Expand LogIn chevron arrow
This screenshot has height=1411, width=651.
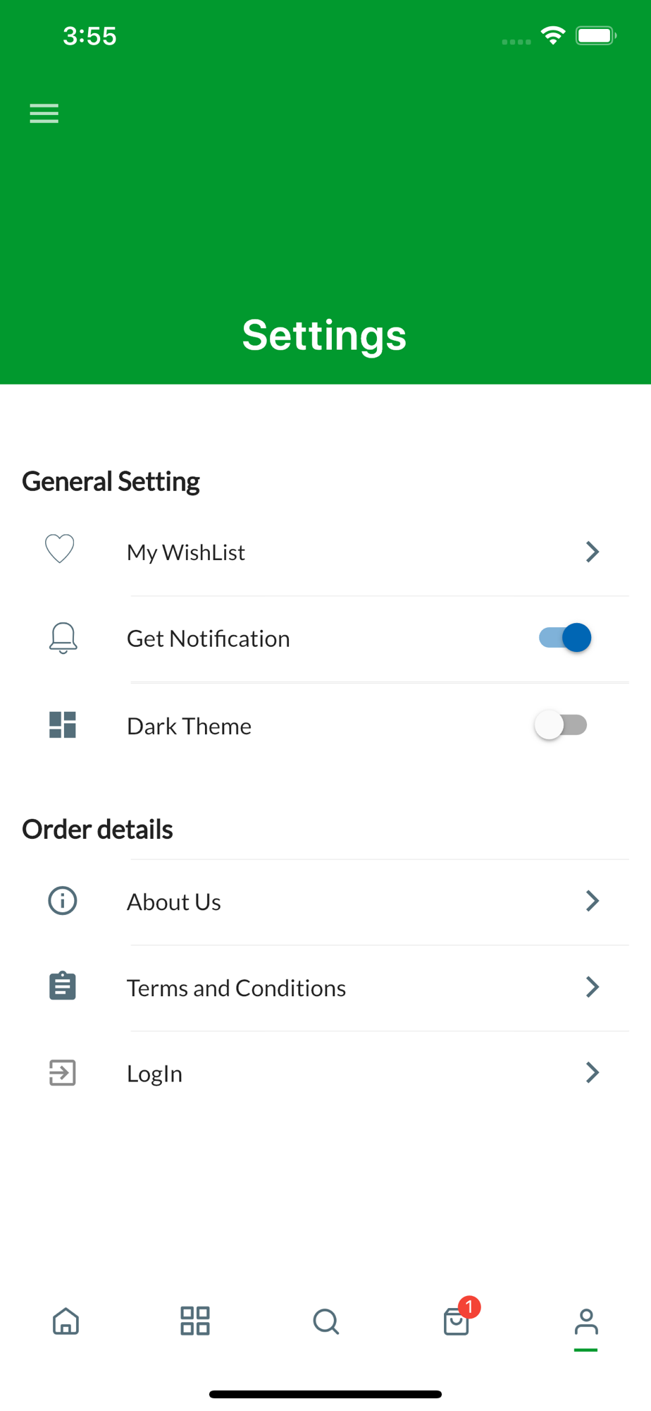click(593, 1072)
